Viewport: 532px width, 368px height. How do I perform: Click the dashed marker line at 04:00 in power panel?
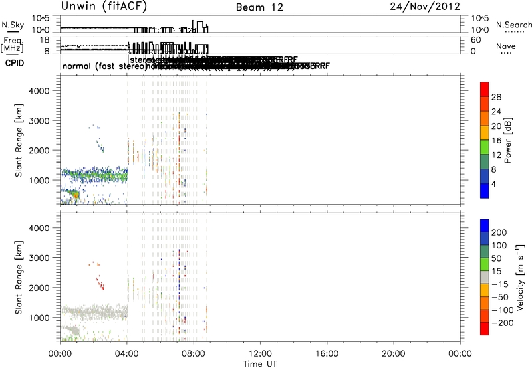click(x=128, y=140)
